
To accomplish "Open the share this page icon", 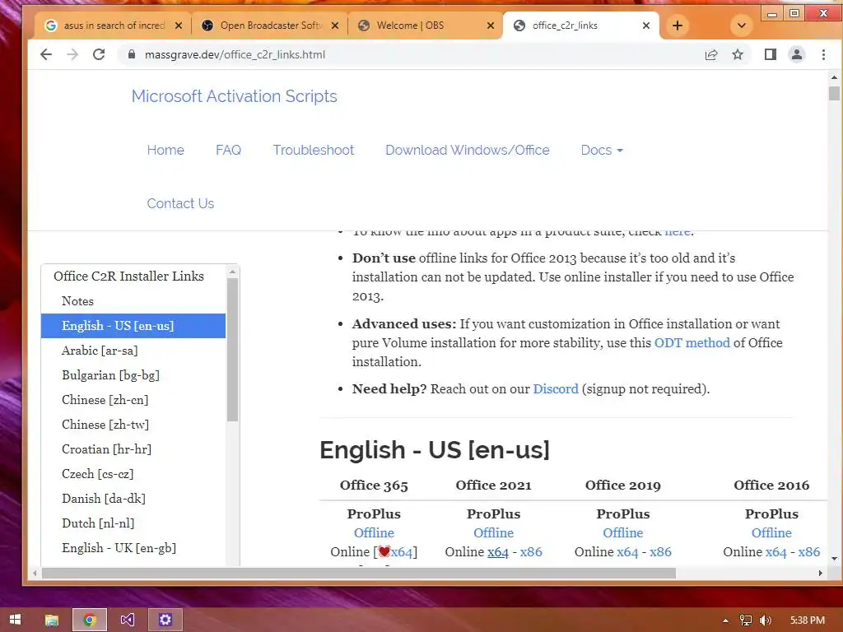I will click(x=711, y=54).
